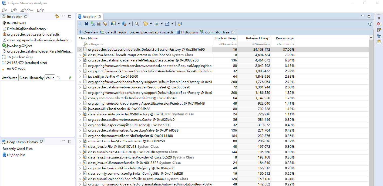The width and height of the screenshot is (383, 186).
Task: Open help with the blue question mark icon
Action: click(370, 24)
